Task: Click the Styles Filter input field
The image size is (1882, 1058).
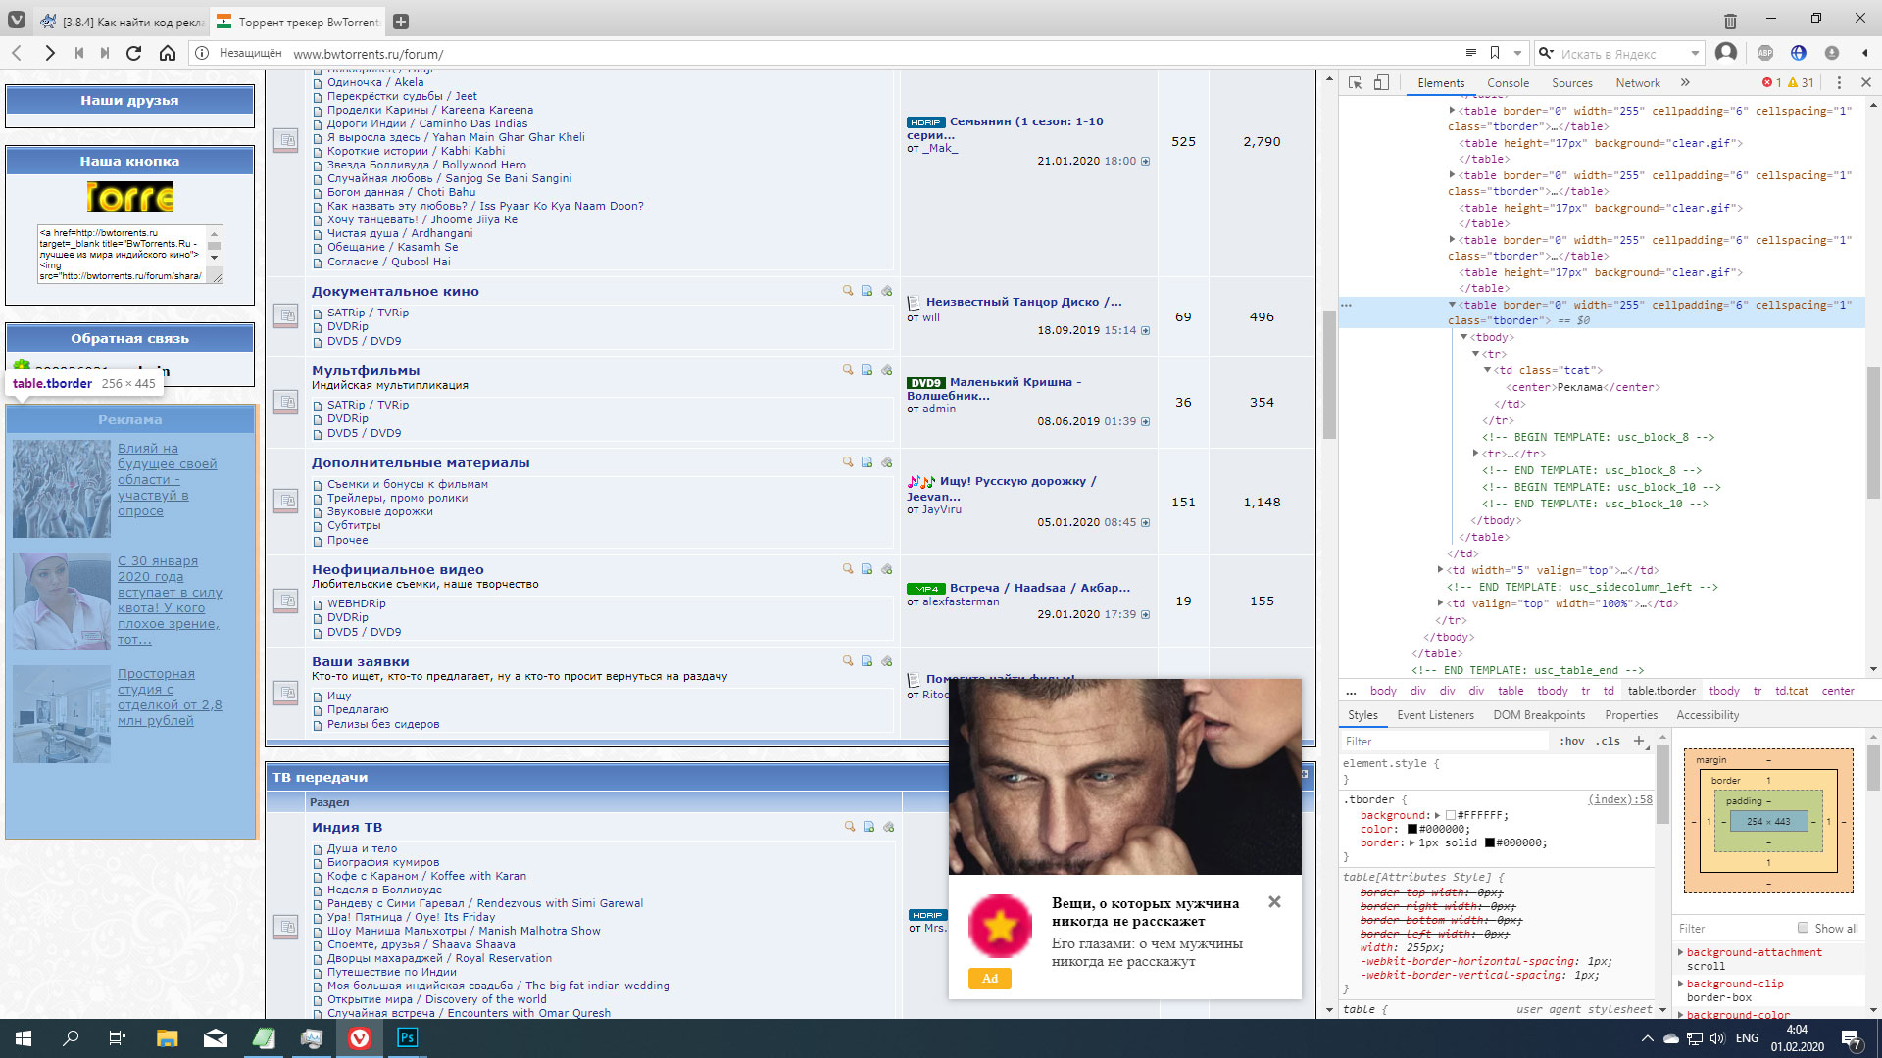Action: click(x=1441, y=742)
